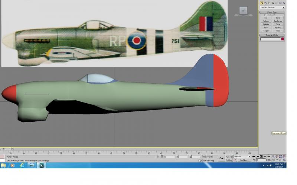The image size is (297, 185).
Task: Open Windows Explorer folder from taskbar
Action: pos(3,165)
